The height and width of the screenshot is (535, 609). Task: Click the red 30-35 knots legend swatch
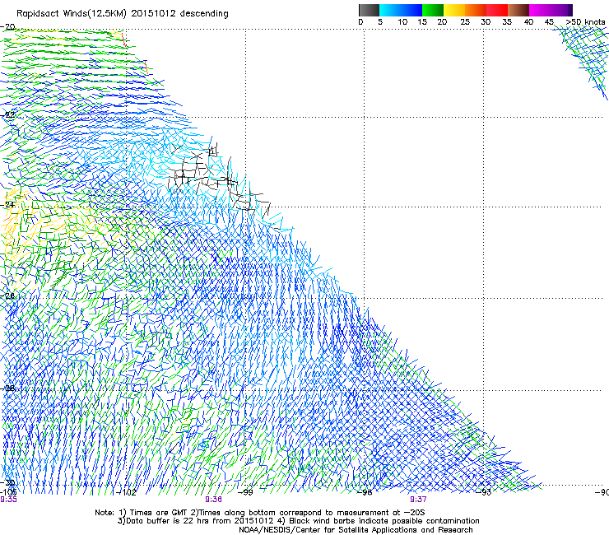pyautogui.click(x=497, y=10)
